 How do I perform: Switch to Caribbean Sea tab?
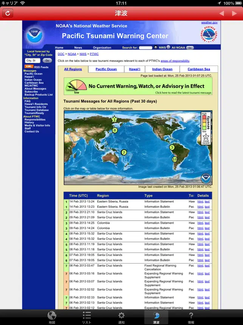(199, 69)
